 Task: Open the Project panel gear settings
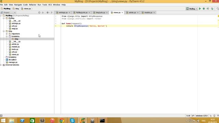(x=48, y=13)
